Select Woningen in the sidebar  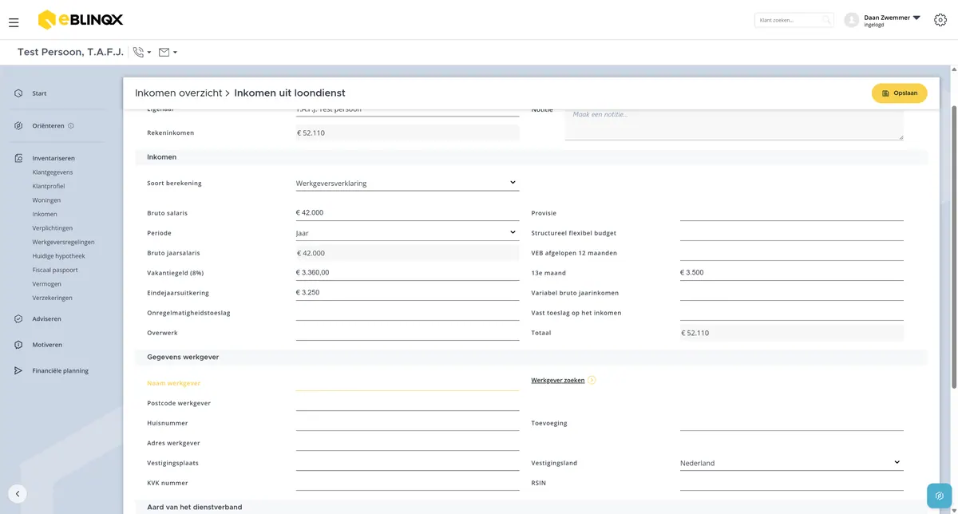(x=46, y=200)
